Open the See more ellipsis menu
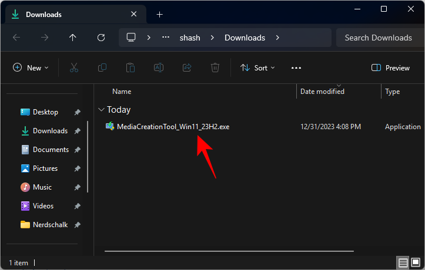425x270 pixels. [296, 68]
